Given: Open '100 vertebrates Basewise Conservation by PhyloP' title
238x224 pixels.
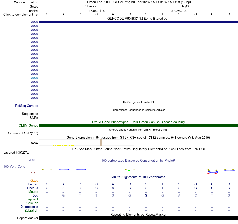Looking at the screenshot, I should click(x=138, y=160).
